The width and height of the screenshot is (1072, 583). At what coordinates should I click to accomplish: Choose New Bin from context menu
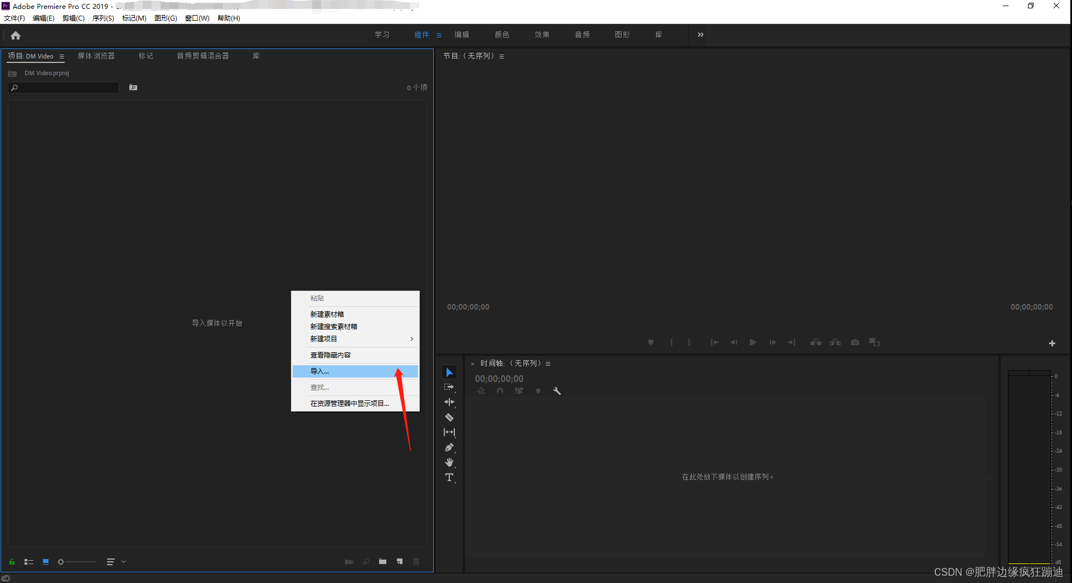tap(355, 314)
